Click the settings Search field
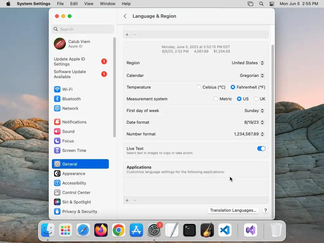 click(83, 29)
